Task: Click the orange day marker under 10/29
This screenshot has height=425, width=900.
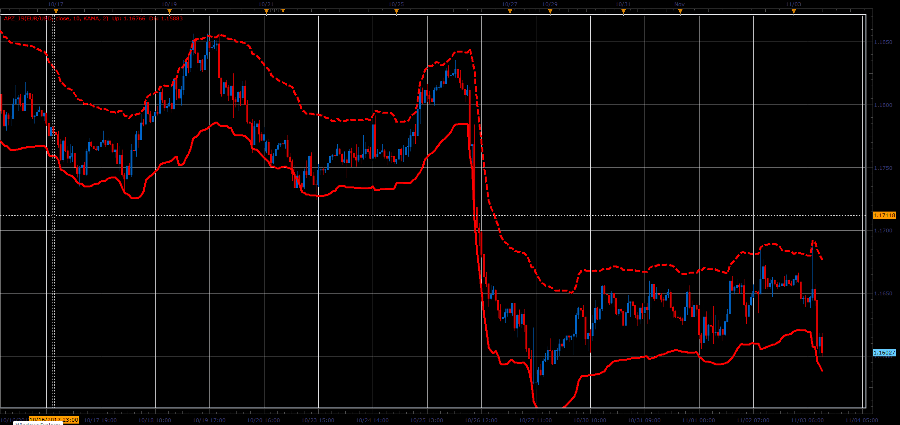Action: pyautogui.click(x=550, y=11)
